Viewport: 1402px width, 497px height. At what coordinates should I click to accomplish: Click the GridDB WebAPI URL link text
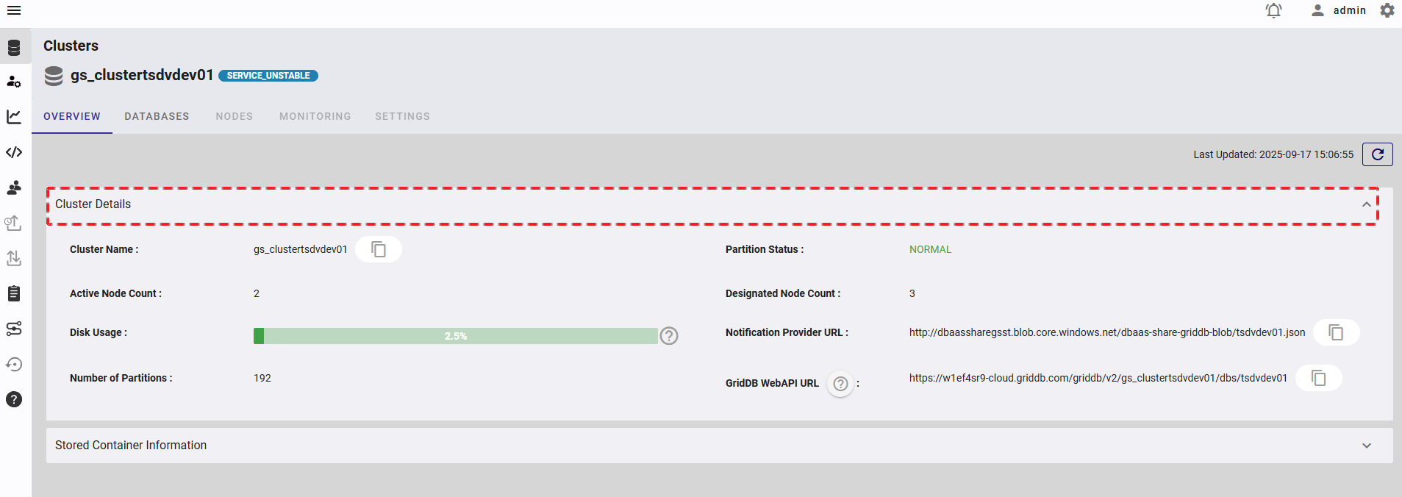[1098, 378]
